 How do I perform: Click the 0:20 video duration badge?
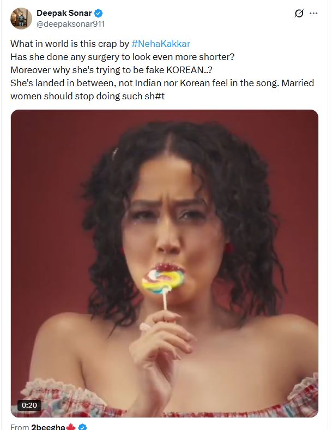tap(30, 405)
